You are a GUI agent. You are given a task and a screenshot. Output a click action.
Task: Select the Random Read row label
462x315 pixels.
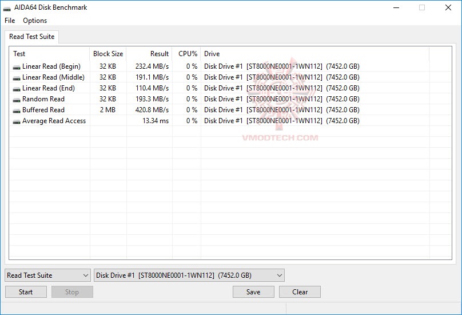click(x=43, y=99)
